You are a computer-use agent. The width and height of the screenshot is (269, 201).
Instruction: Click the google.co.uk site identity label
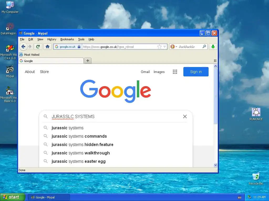click(x=68, y=47)
